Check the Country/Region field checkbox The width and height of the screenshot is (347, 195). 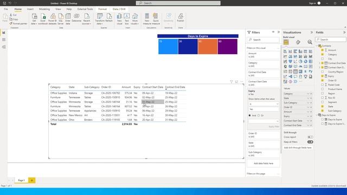pos(323,72)
